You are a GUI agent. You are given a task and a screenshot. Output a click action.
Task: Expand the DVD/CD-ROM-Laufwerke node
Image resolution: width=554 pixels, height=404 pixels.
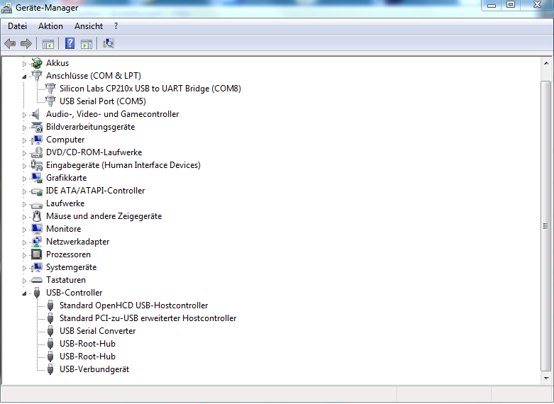(x=24, y=153)
